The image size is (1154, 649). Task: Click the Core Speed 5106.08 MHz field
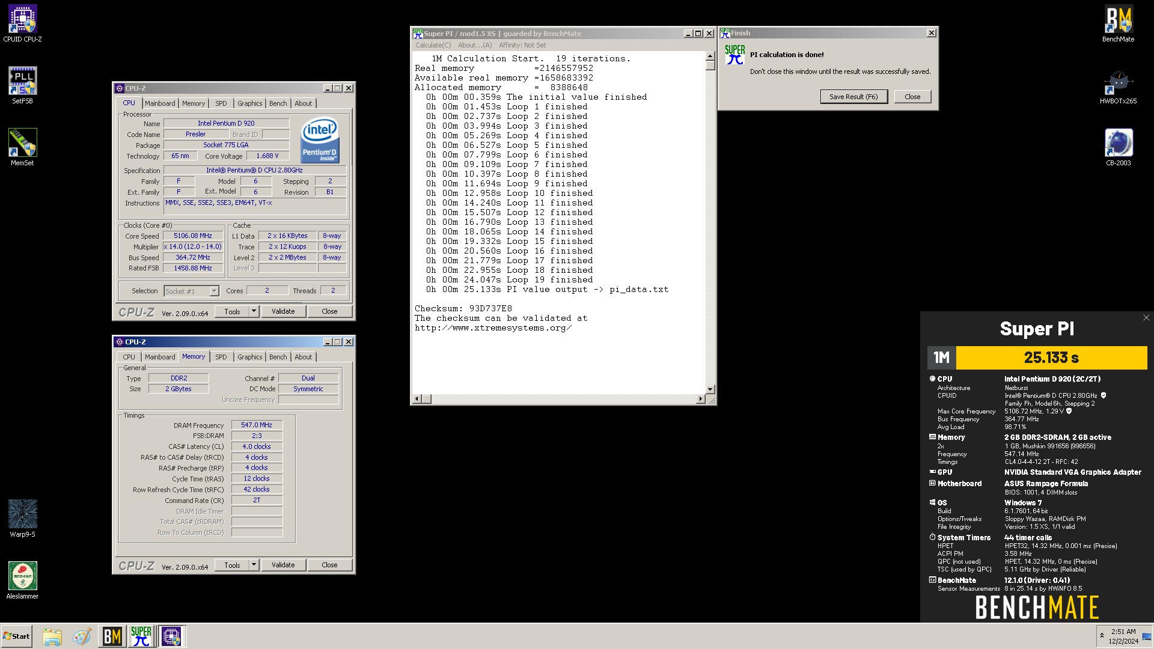(x=193, y=236)
